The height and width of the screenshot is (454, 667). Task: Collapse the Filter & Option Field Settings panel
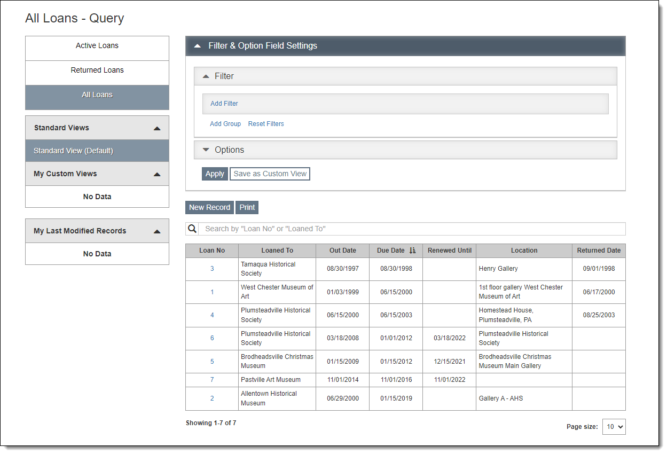coord(198,46)
